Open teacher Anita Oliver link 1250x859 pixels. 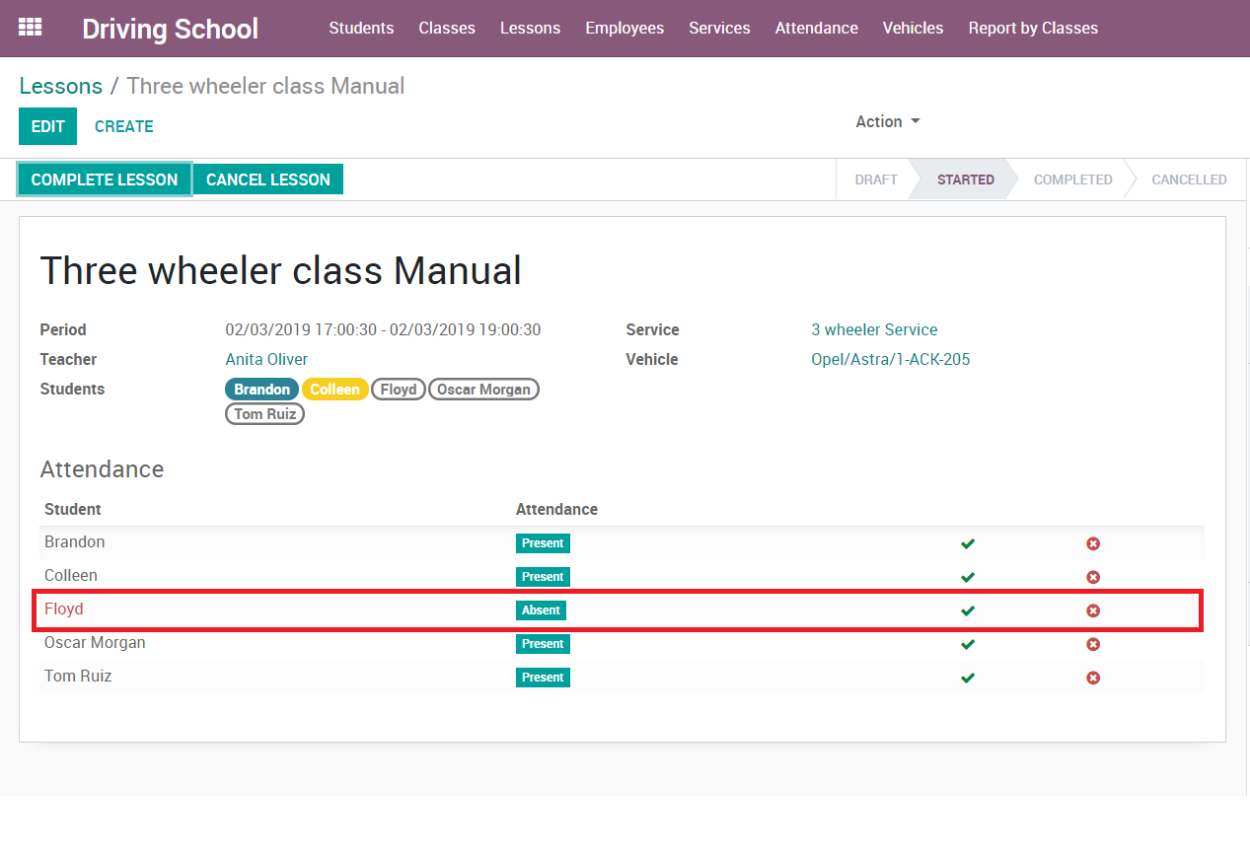click(x=266, y=359)
